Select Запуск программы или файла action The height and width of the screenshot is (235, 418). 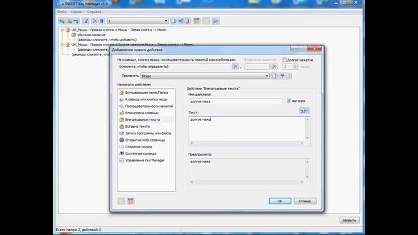pos(146,133)
